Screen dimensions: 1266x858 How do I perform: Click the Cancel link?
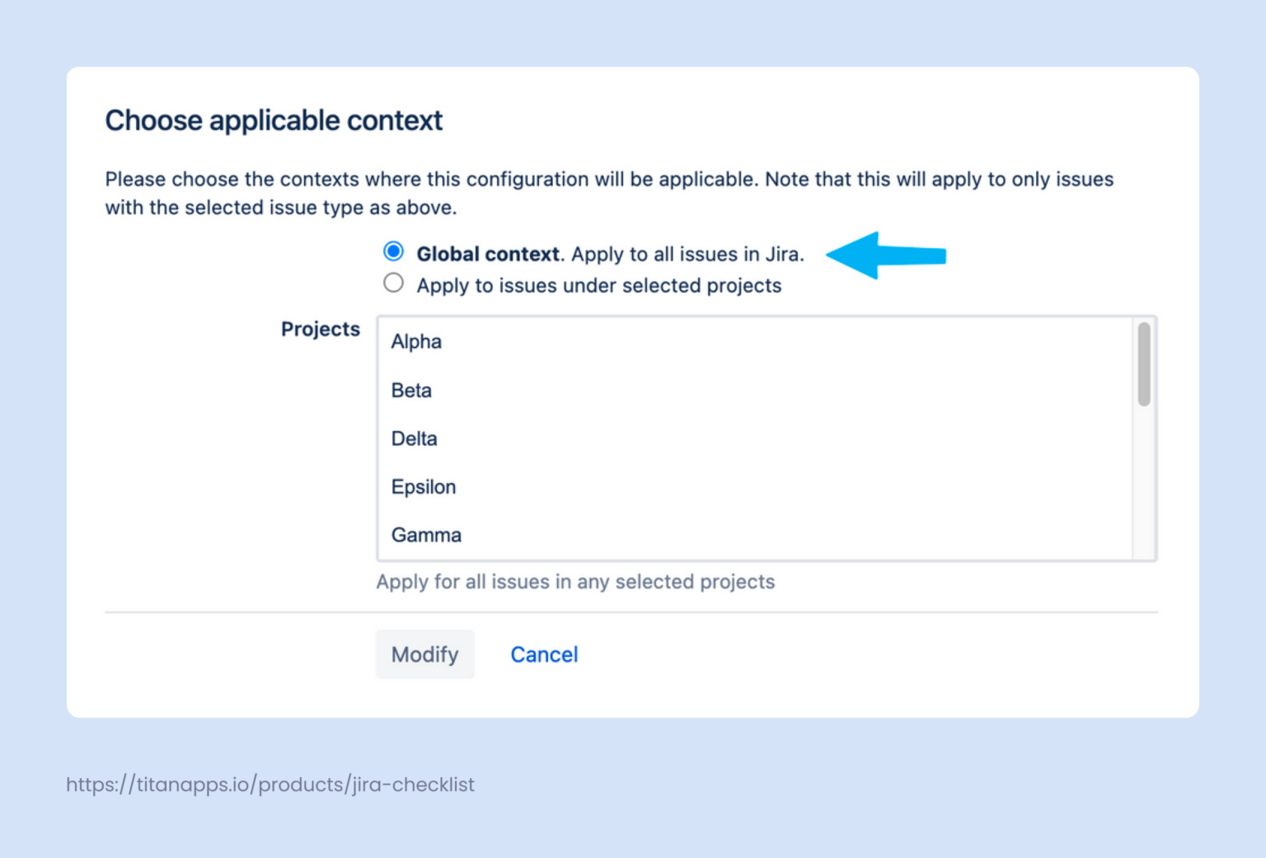544,654
